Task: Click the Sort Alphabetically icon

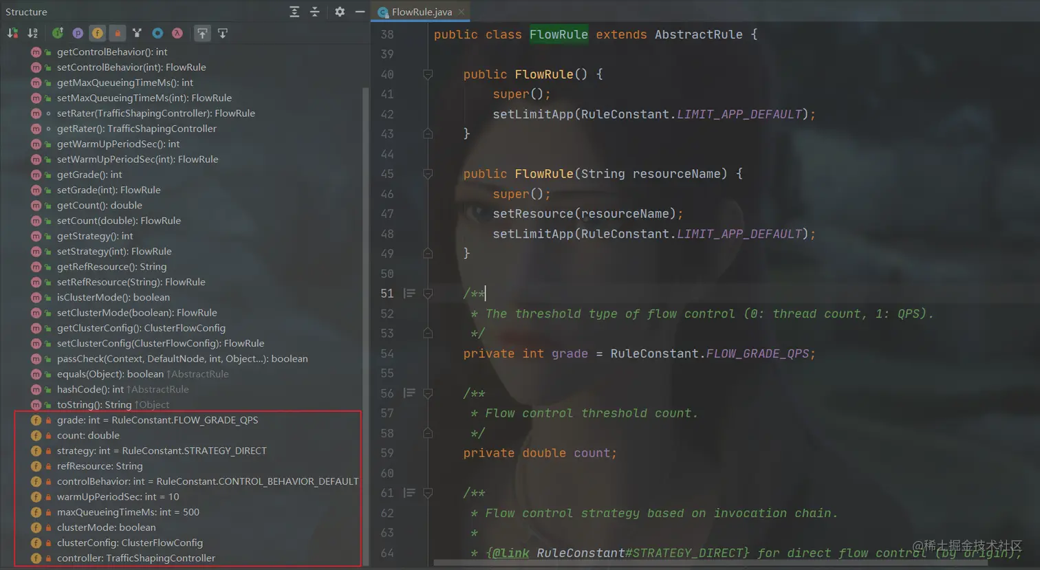Action: [x=32, y=33]
